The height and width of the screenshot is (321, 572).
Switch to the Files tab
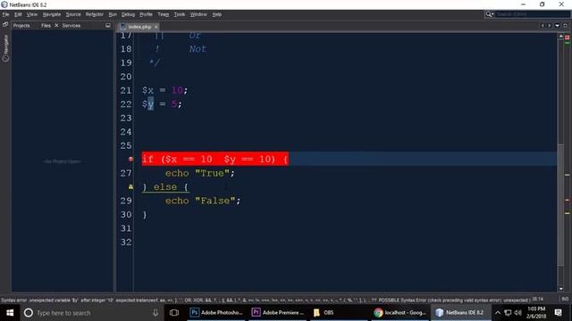(x=46, y=26)
